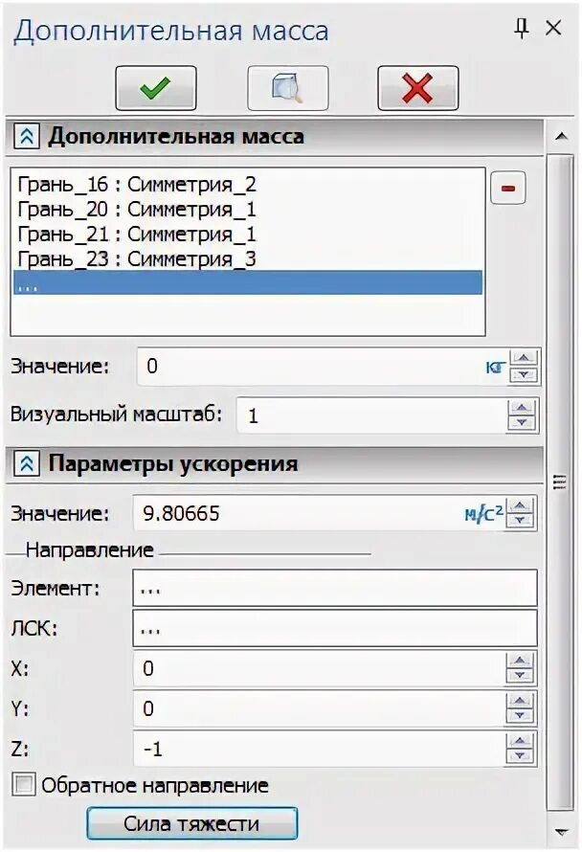Screen dimensions: 582x852
Task: Click the Сила тяжести button
Action: point(191,823)
